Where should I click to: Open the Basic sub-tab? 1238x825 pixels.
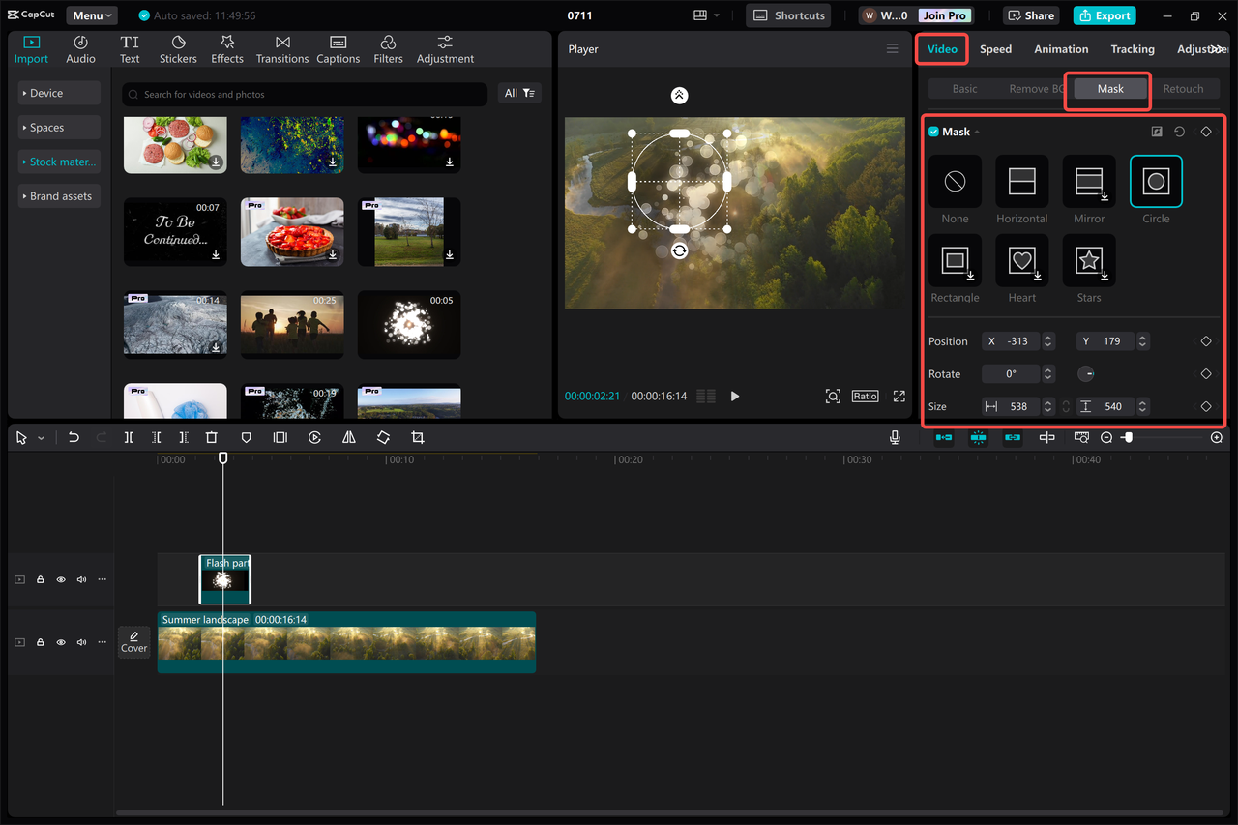click(964, 89)
